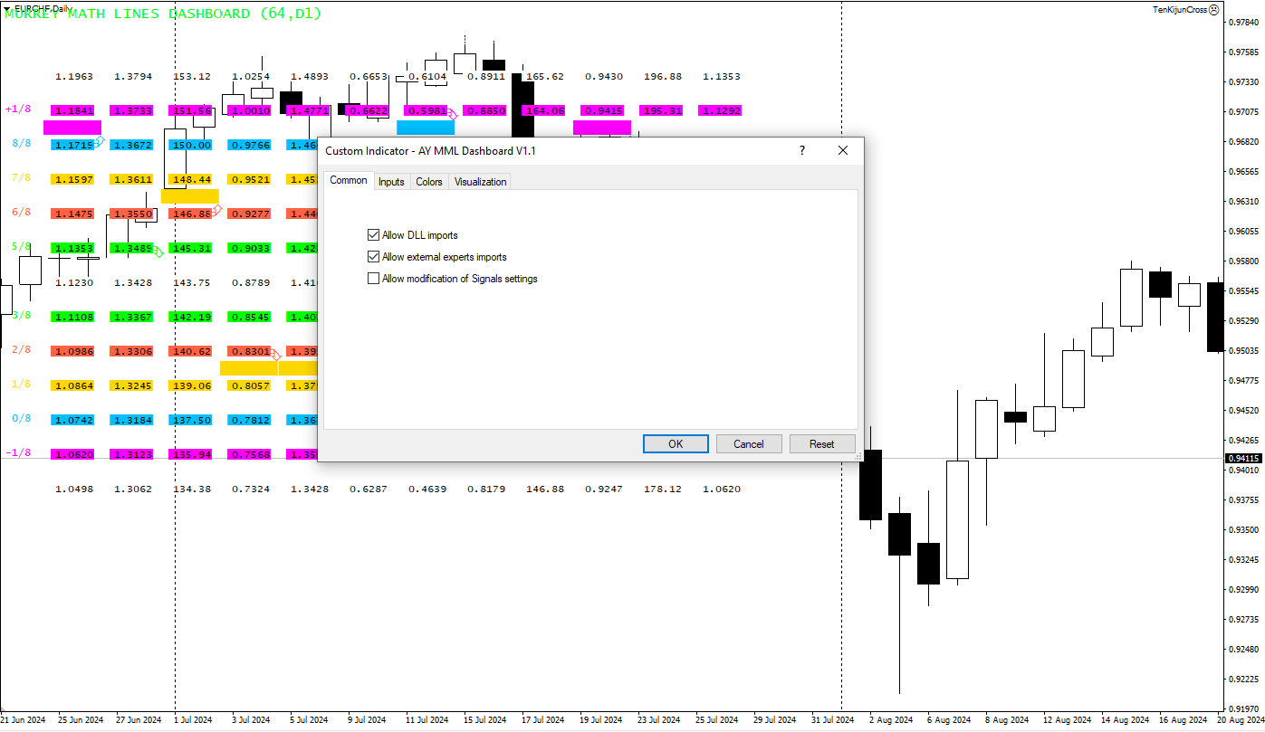This screenshot has width=1265, height=732.
Task: Click the cyan bar below 0.5981
Action: (426, 128)
